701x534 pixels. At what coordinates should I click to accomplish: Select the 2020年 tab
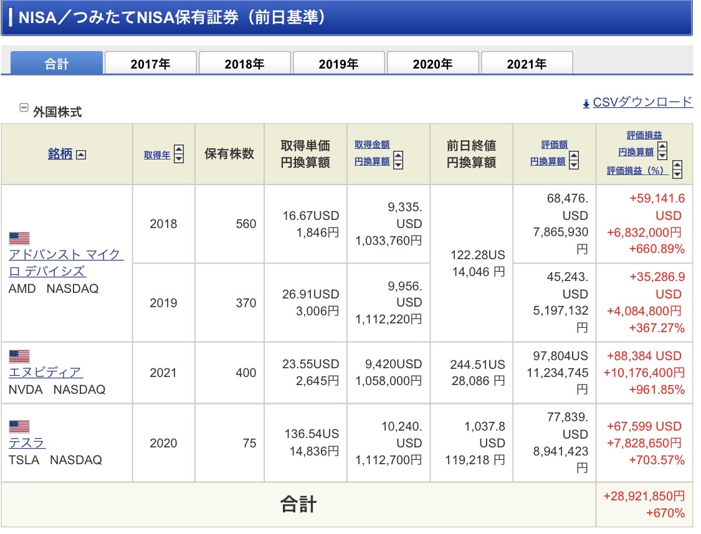432,64
